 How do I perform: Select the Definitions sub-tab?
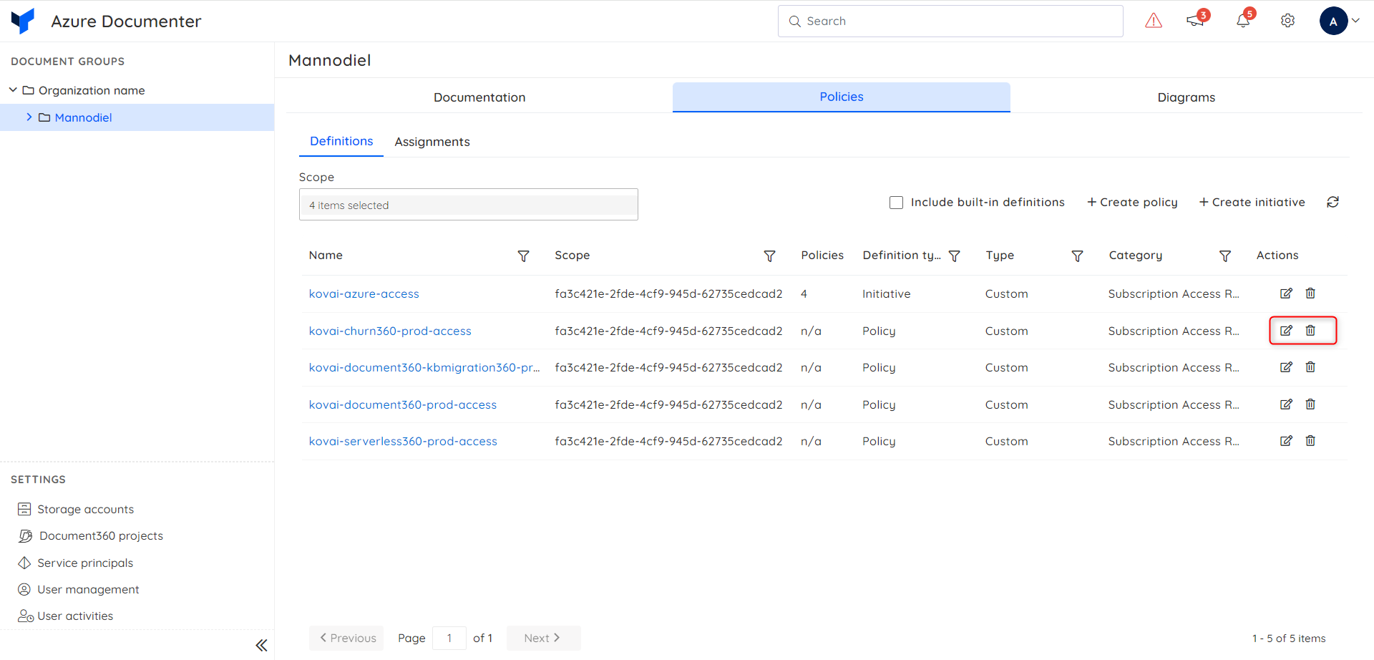click(341, 141)
